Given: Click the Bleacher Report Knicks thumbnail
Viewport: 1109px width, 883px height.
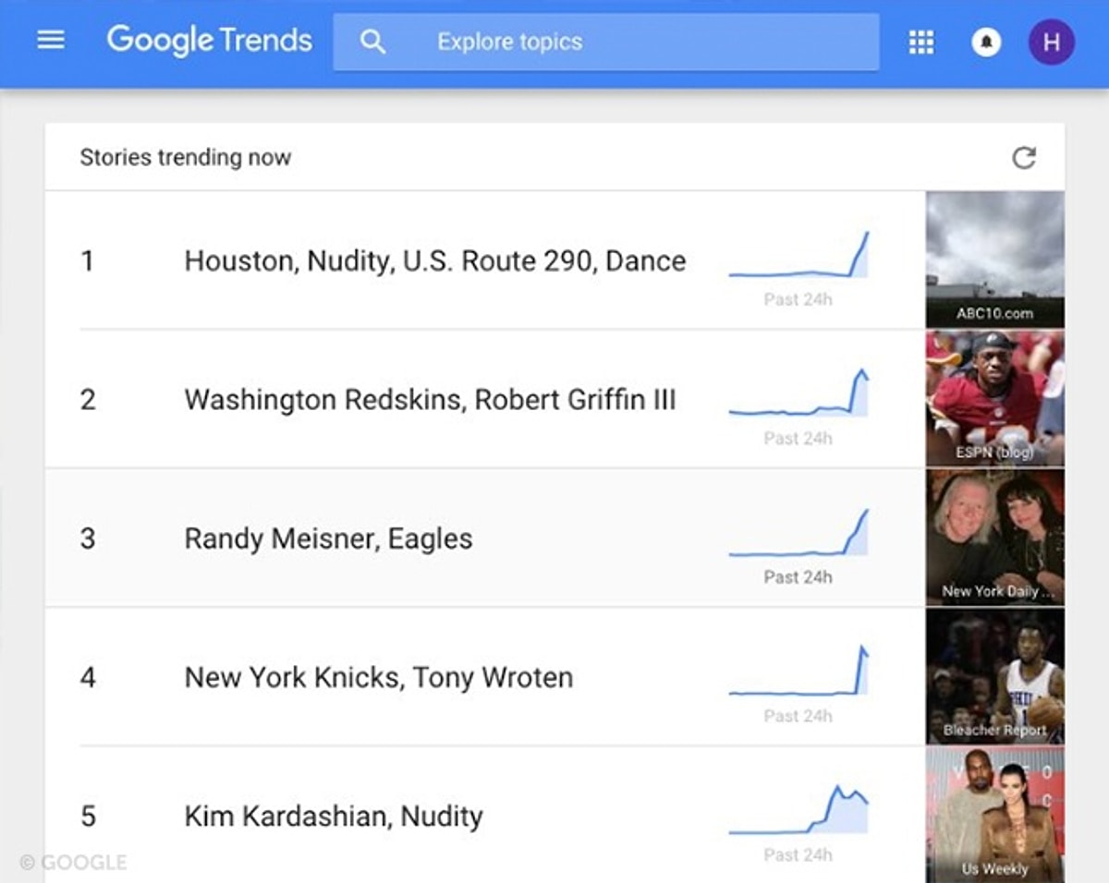Looking at the screenshot, I should 993,676.
